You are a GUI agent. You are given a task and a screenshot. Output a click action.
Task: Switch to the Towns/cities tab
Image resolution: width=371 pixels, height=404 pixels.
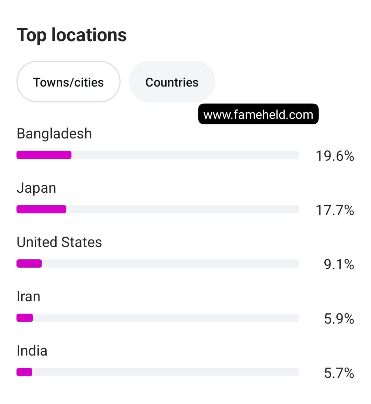pyautogui.click(x=68, y=82)
